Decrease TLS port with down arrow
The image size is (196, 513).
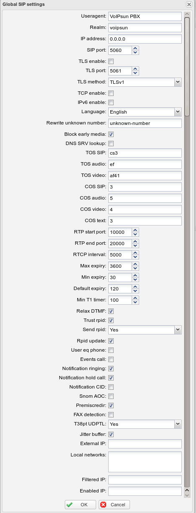135,73
